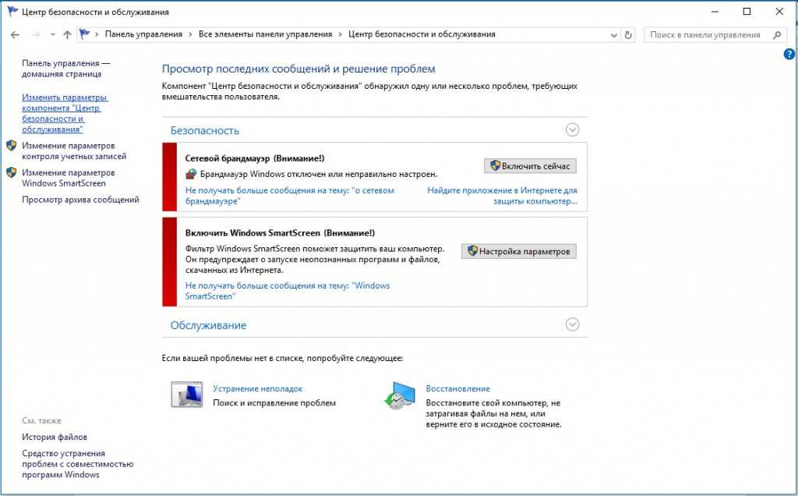Click the firewall brick icon
798x496 pixels.
pyautogui.click(x=191, y=174)
